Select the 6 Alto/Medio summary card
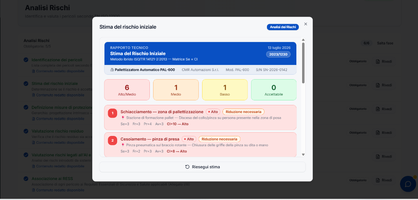The width and height of the screenshot is (418, 200). [x=127, y=90]
